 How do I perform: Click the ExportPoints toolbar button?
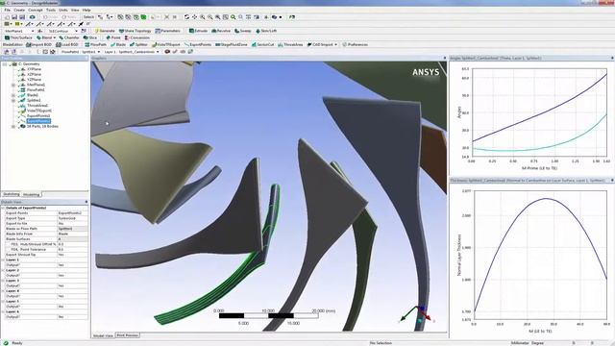click(198, 45)
